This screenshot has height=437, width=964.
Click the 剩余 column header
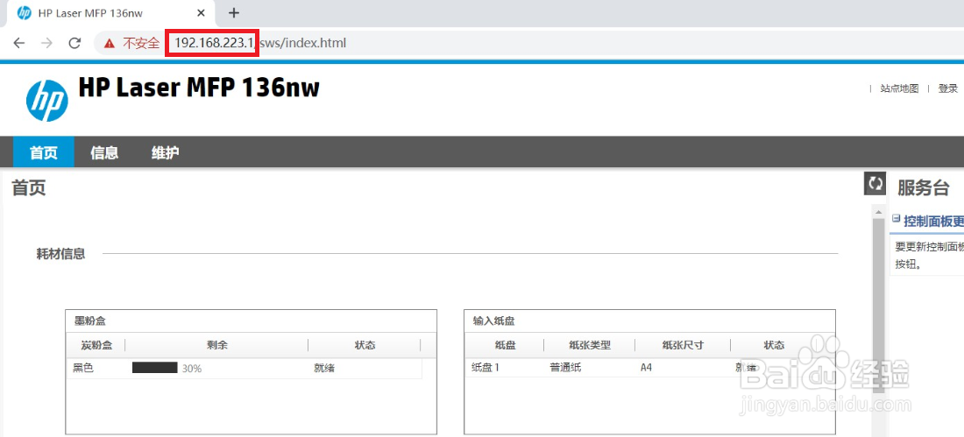click(x=217, y=345)
